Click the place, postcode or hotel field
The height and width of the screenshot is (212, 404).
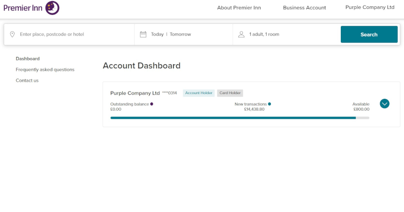73,35
